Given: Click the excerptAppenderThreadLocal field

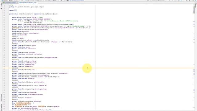Looking at the screenshot, I should click(64, 28).
